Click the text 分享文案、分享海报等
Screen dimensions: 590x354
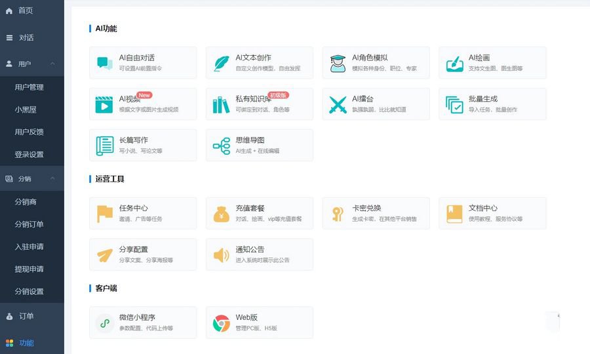(x=146, y=260)
